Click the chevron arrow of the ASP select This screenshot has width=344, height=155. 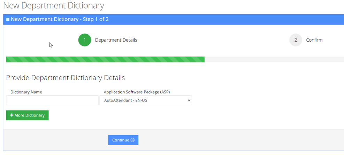(x=189, y=101)
